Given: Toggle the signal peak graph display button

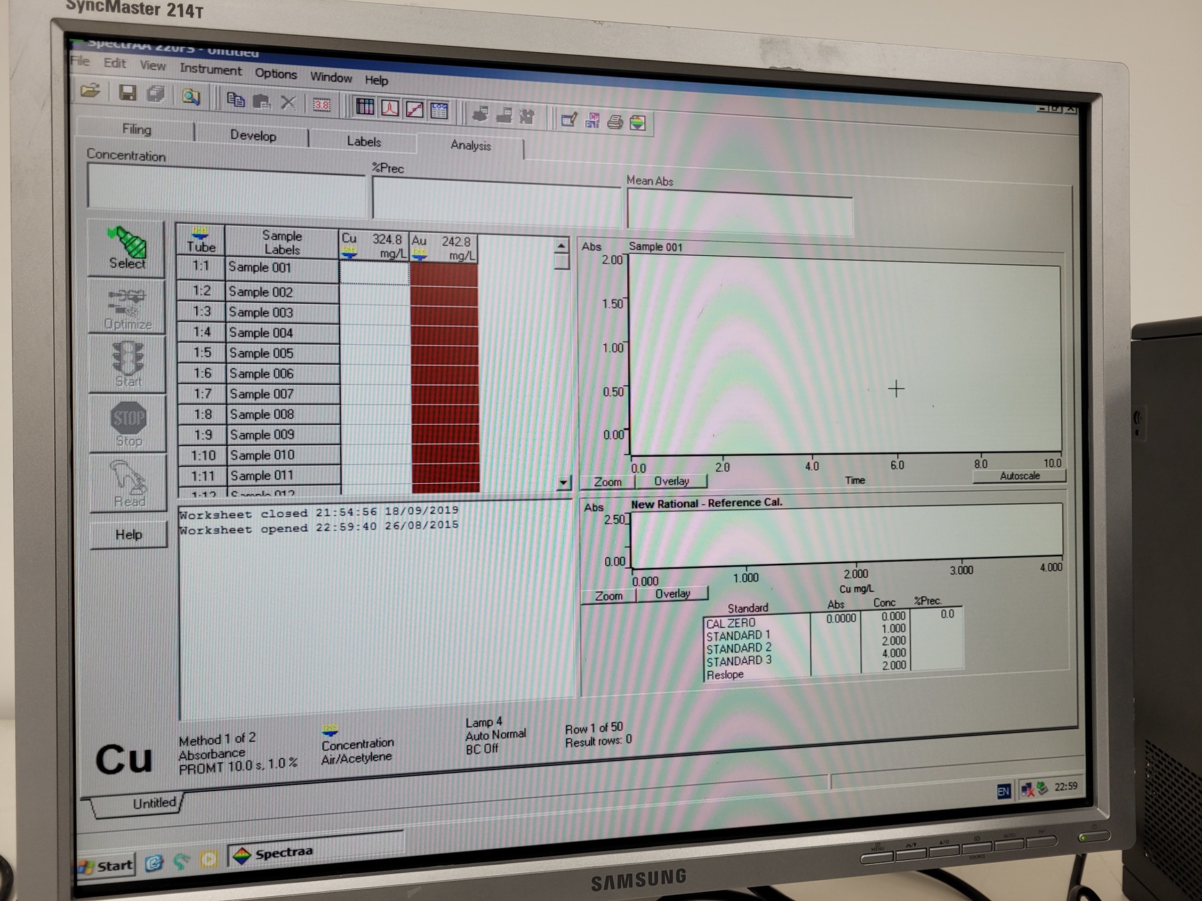Looking at the screenshot, I should coord(390,108).
